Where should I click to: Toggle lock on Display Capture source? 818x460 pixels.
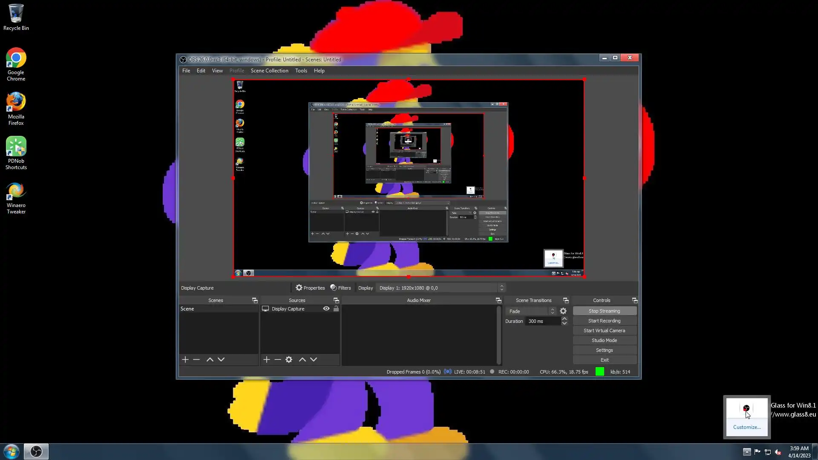(336, 309)
